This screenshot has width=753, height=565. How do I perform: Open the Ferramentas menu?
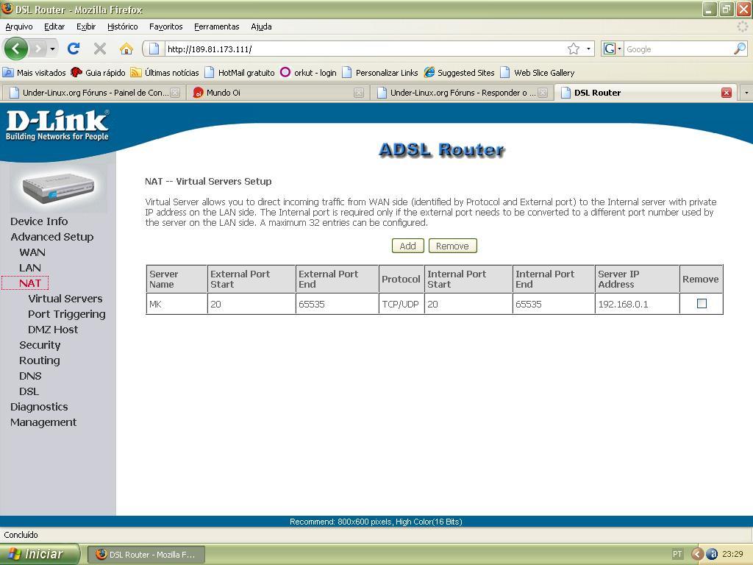tap(217, 26)
